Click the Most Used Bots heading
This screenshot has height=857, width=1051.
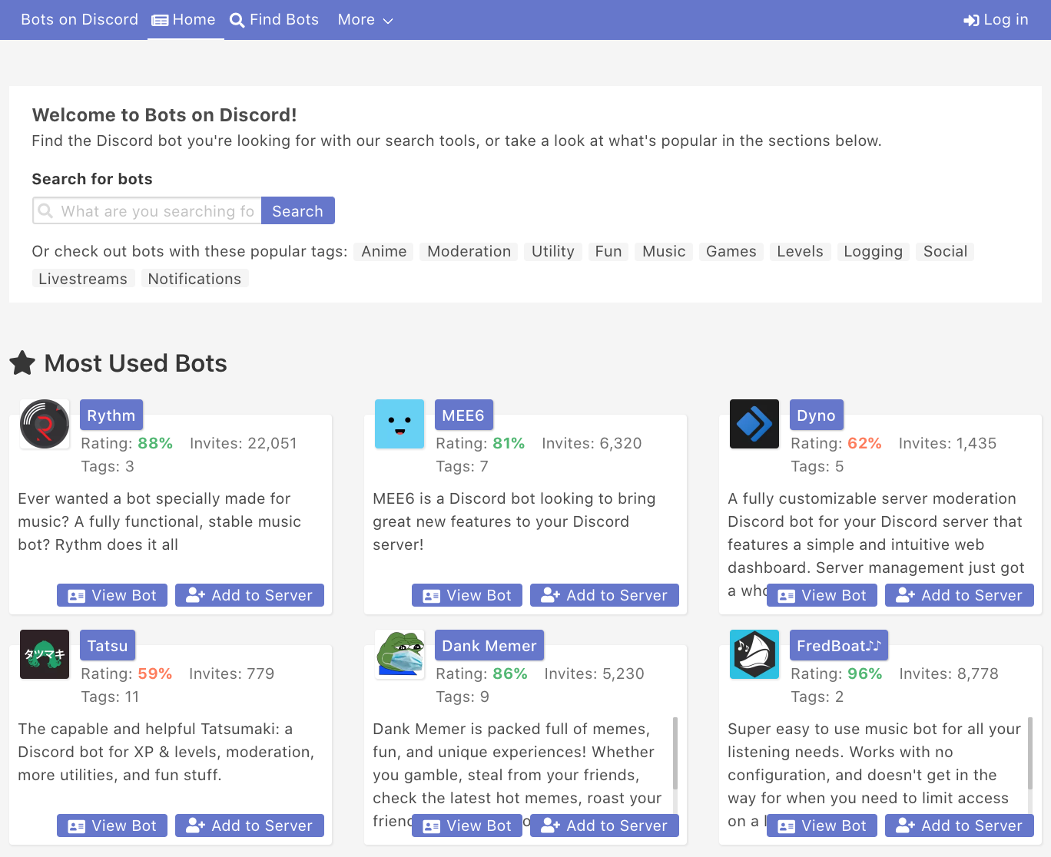tap(136, 363)
